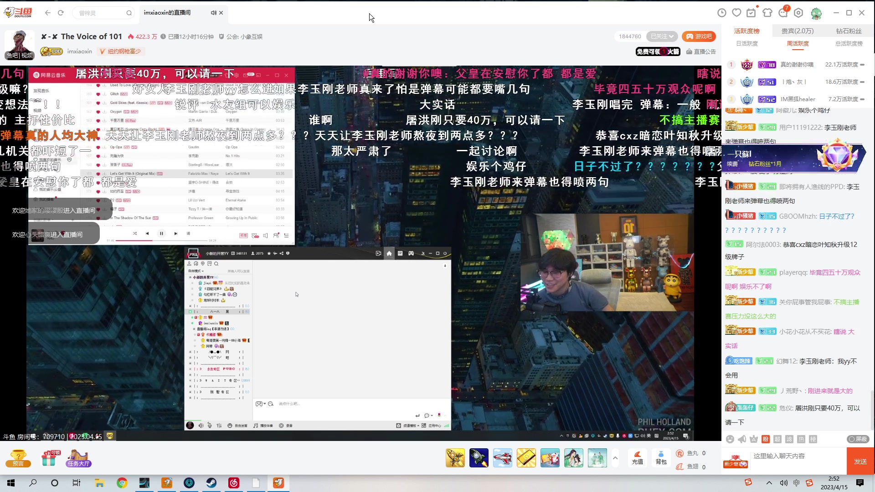Viewport: 875px width, 492px height.
Task: Expand the 已关注 follow dropdown
Action: click(x=662, y=36)
